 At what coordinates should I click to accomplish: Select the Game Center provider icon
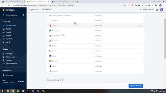pos(50,36)
